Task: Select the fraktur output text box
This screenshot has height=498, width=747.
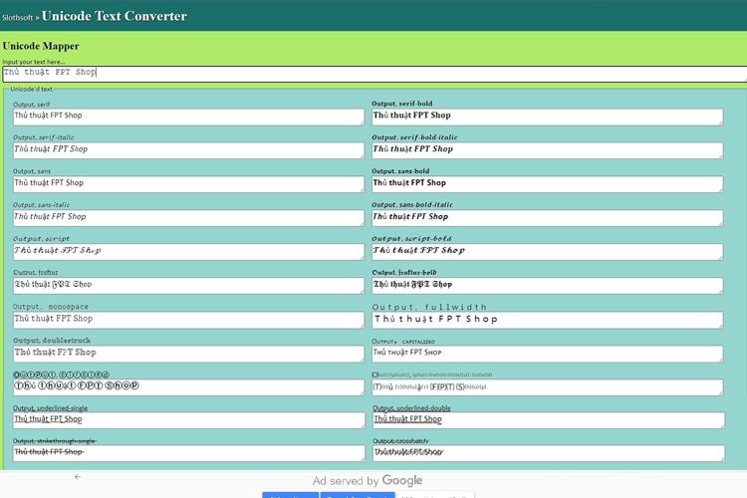Action: 188,286
